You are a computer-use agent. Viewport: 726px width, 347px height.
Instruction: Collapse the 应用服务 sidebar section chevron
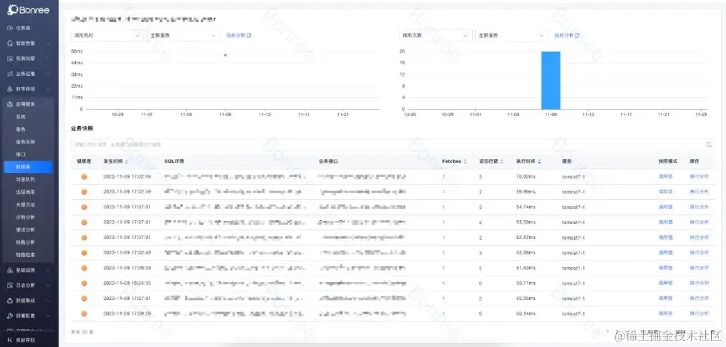click(x=46, y=104)
